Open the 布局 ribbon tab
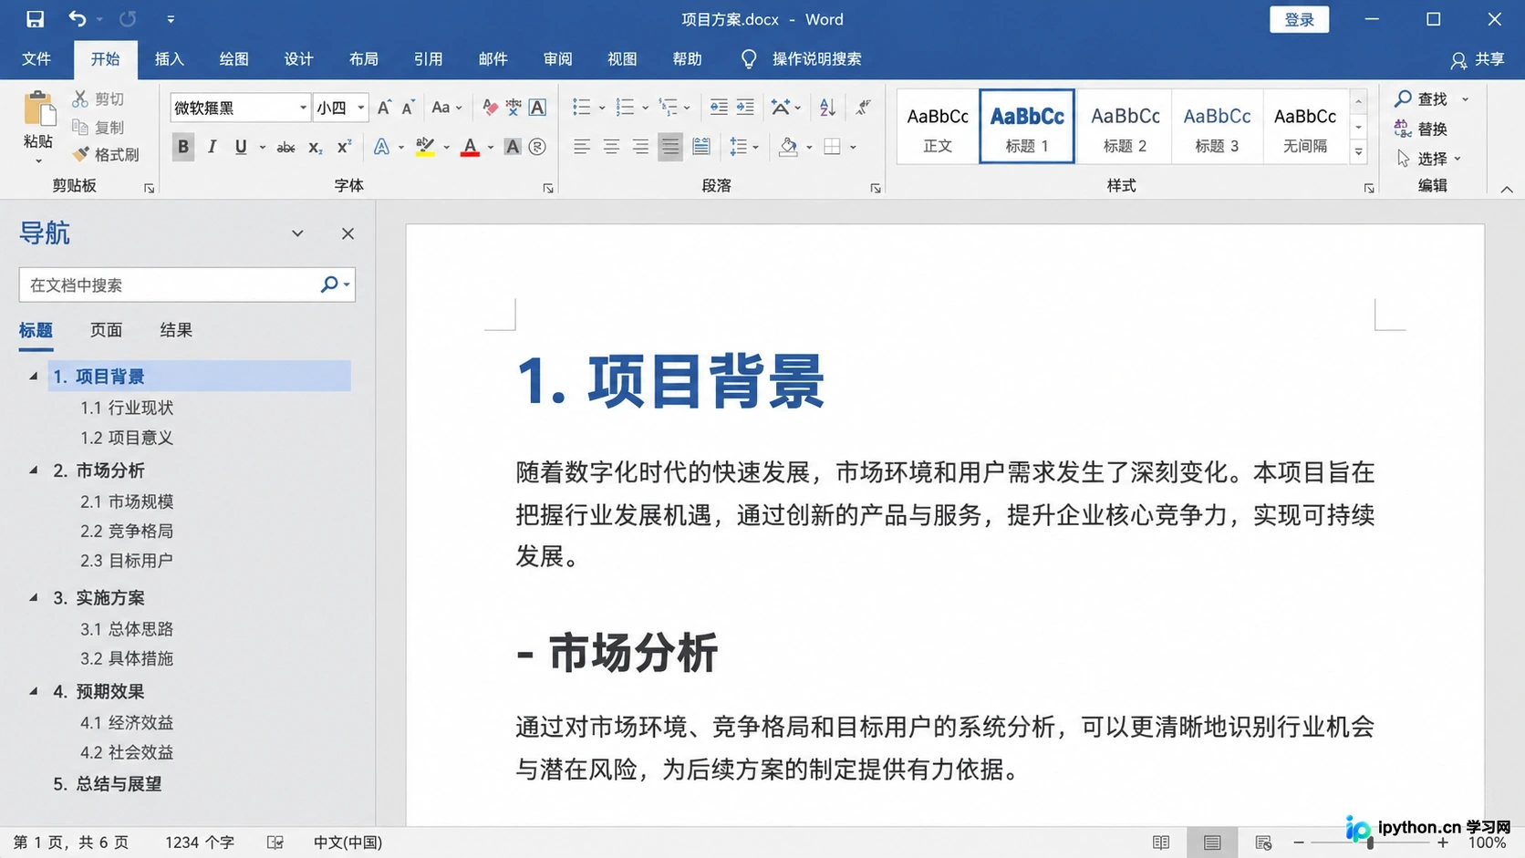Screen dimensions: 1525x858 point(363,59)
